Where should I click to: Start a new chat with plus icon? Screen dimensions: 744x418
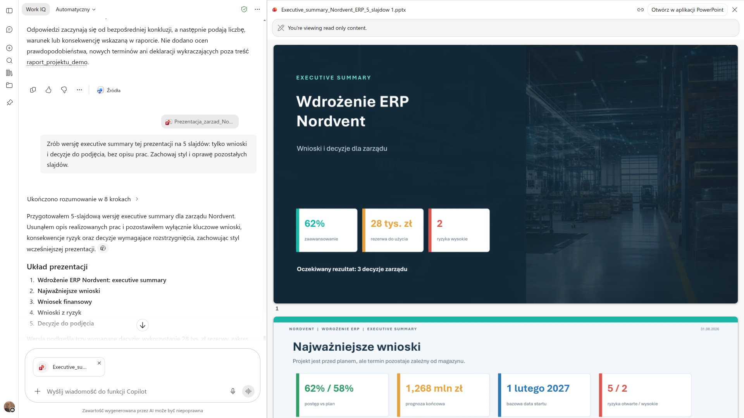[x=9, y=48]
